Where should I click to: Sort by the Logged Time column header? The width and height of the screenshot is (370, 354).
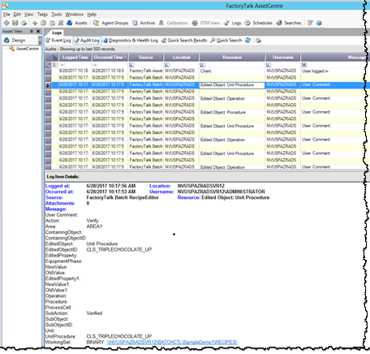click(75, 58)
